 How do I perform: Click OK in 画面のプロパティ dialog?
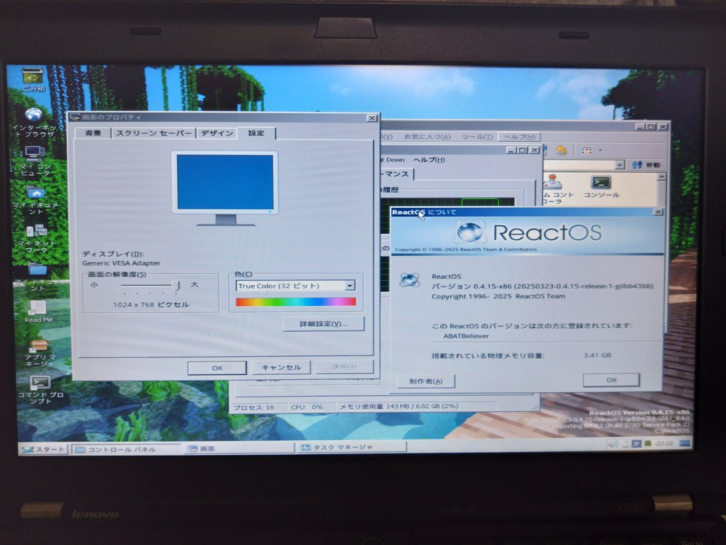click(217, 368)
